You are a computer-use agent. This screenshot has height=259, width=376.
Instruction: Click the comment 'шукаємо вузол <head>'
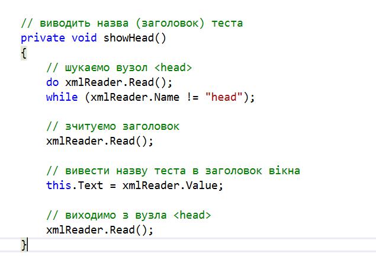(x=119, y=68)
